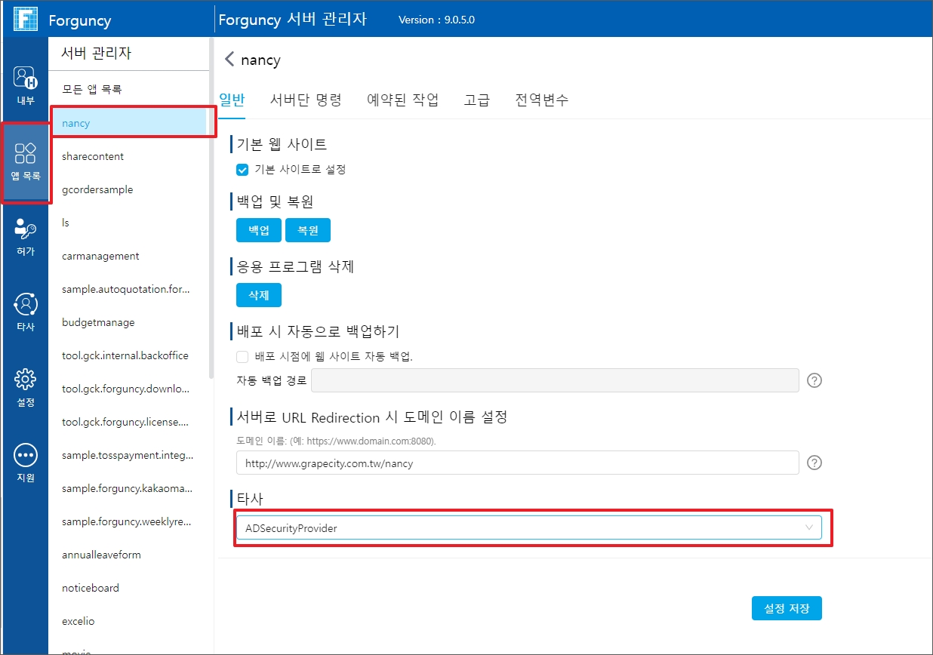Viewport: 933px width, 655px height.
Task: Click the Forguncy logo icon
Action: 25,19
